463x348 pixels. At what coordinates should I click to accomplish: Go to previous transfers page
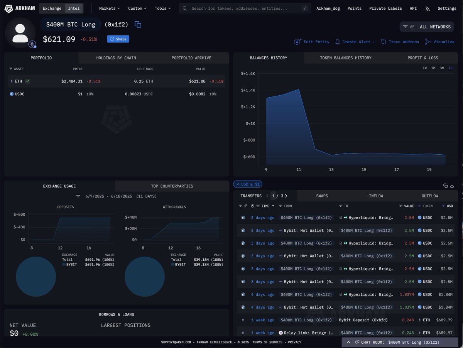tap(267, 196)
